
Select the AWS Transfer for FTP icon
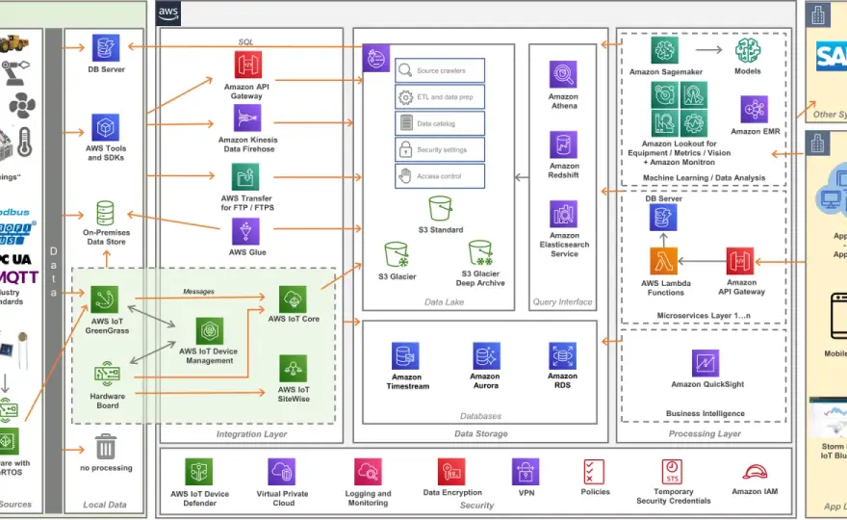[x=245, y=177]
